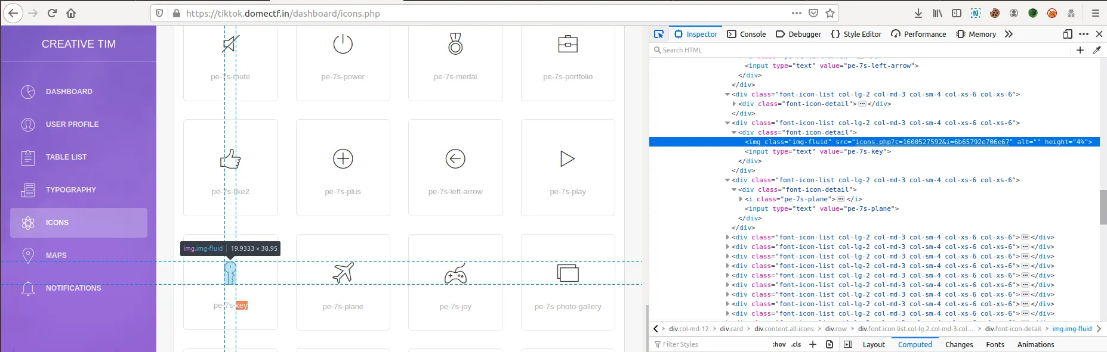Toggle the three-pane inspector view

click(x=848, y=344)
